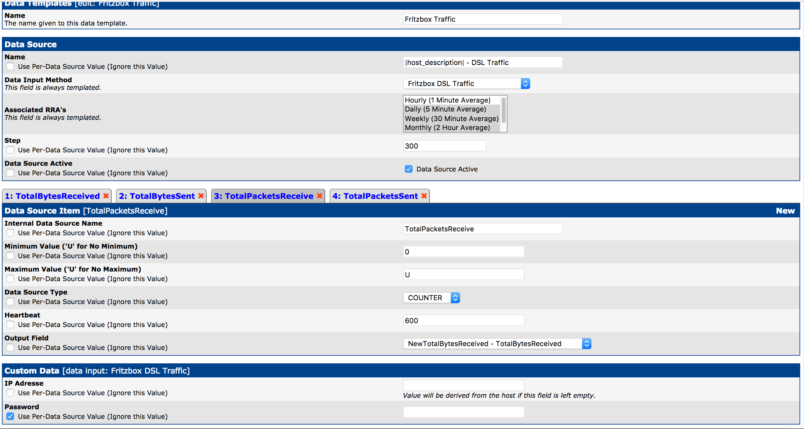The height and width of the screenshot is (429, 804).
Task: Open the 2: TotalBytesSent tab
Action: point(157,196)
